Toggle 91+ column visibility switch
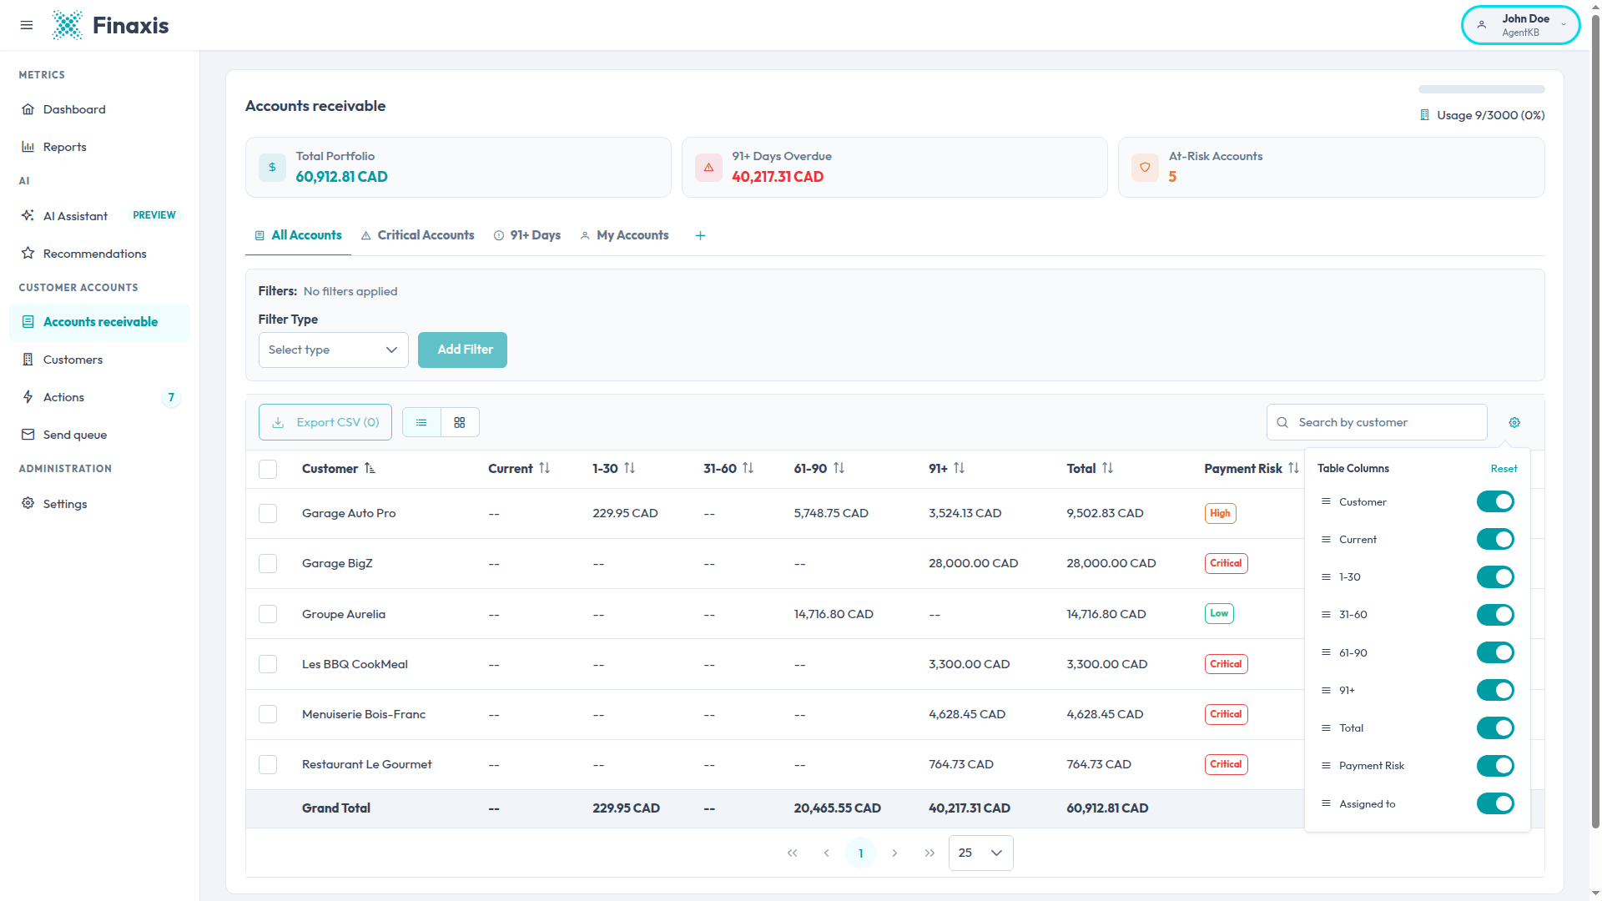This screenshot has width=1602, height=901. coord(1495,691)
